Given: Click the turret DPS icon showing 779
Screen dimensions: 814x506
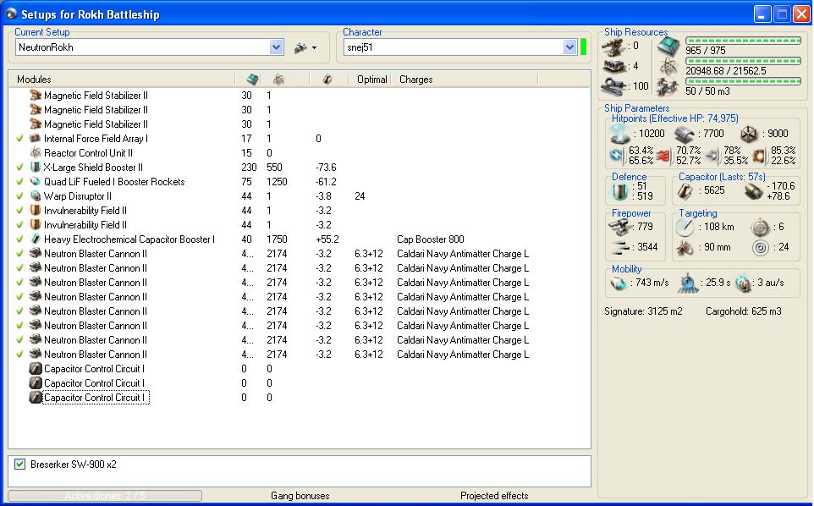Looking at the screenshot, I should coord(619,227).
